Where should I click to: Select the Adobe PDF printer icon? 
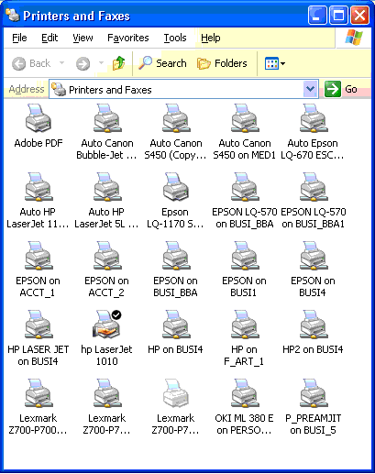tap(39, 117)
